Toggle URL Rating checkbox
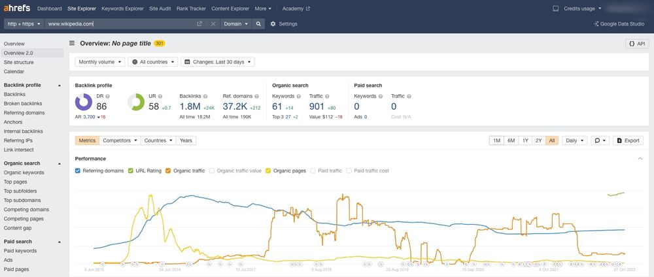The width and height of the screenshot is (654, 277). point(131,171)
